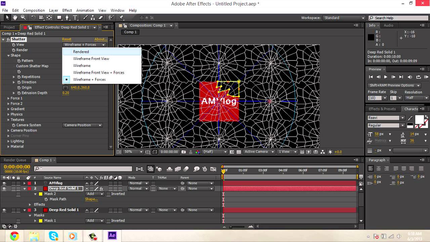The height and width of the screenshot is (242, 430).
Task: Select the Rectangle shape tool
Action: click(x=59, y=18)
